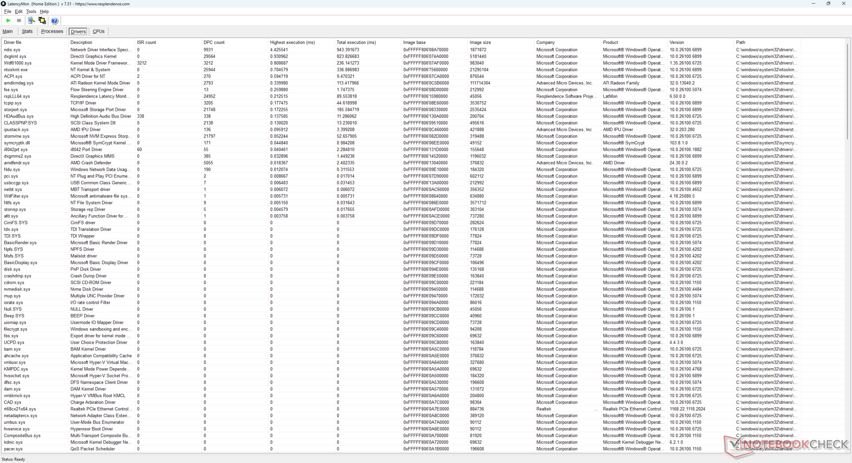Start monitoring with the green play button
Screen dimensions: 852x463
click(x=8, y=20)
